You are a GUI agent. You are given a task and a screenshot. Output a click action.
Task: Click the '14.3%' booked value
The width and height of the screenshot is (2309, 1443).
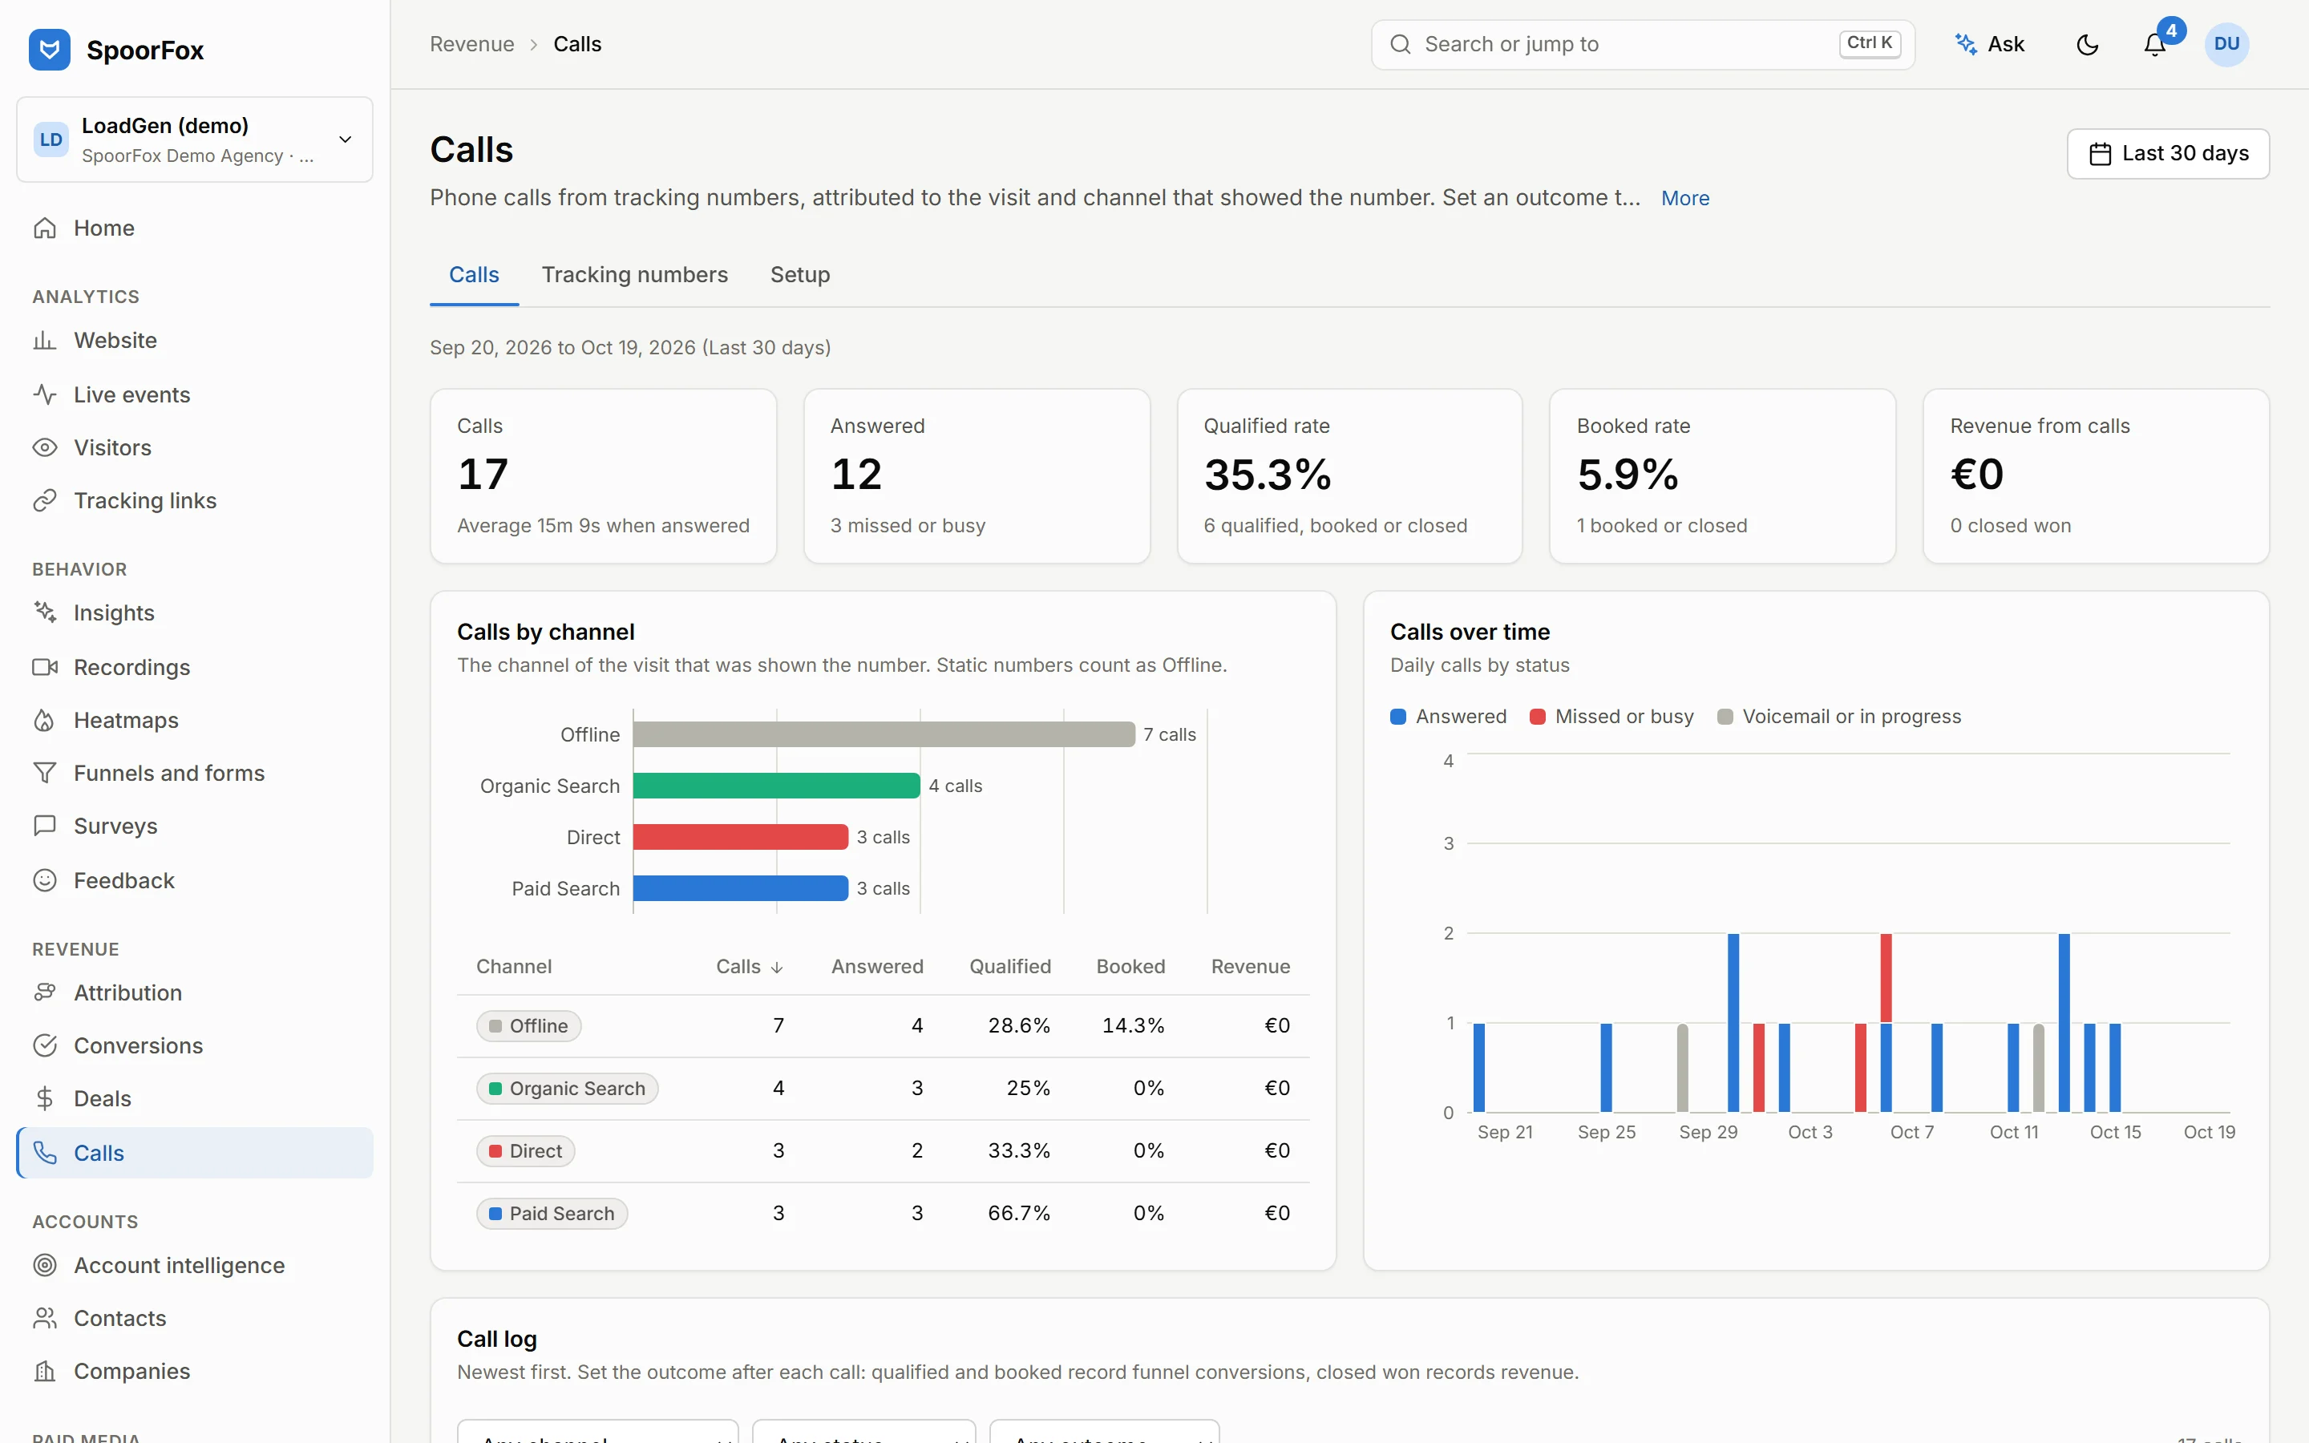[1134, 1026]
